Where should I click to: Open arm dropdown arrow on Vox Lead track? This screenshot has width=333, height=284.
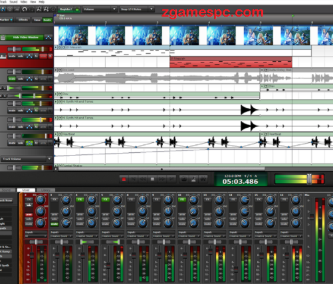(50, 78)
